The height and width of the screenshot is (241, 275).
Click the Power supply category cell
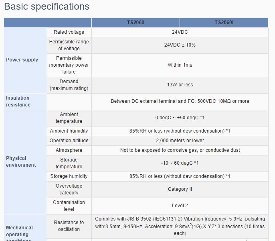point(25,60)
